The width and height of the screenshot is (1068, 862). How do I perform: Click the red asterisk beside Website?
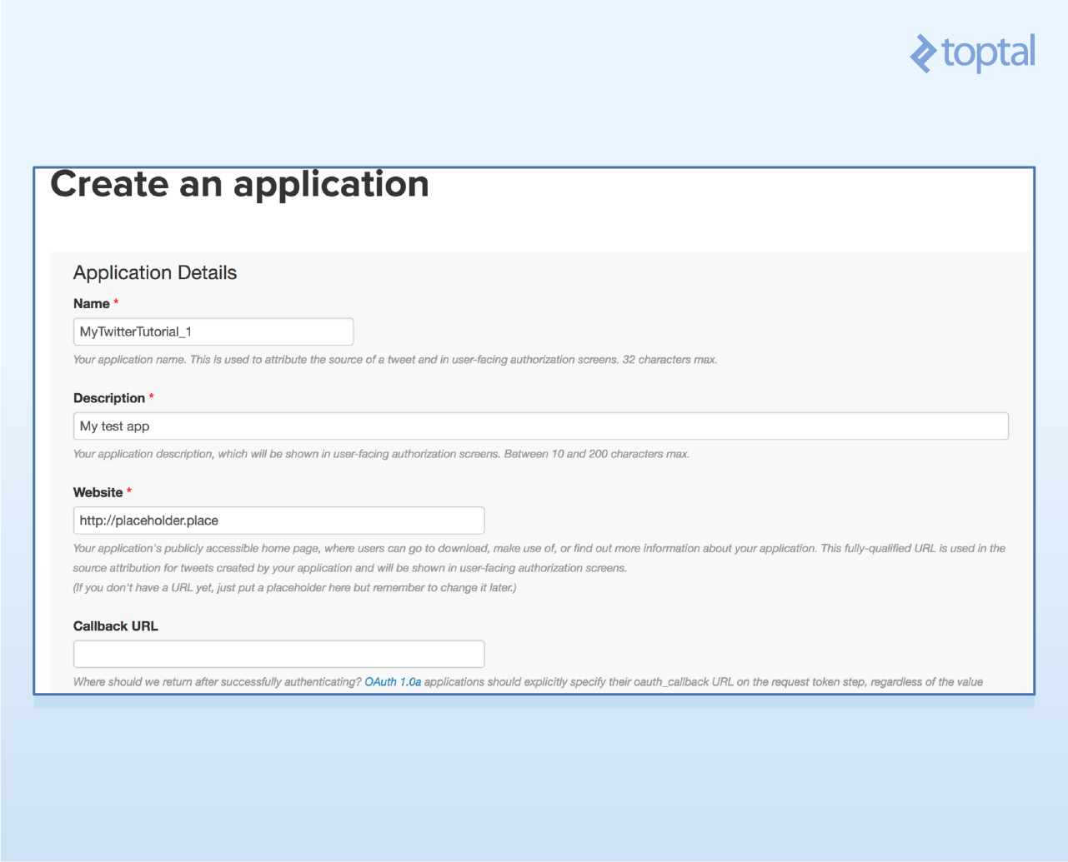pyautogui.click(x=129, y=491)
